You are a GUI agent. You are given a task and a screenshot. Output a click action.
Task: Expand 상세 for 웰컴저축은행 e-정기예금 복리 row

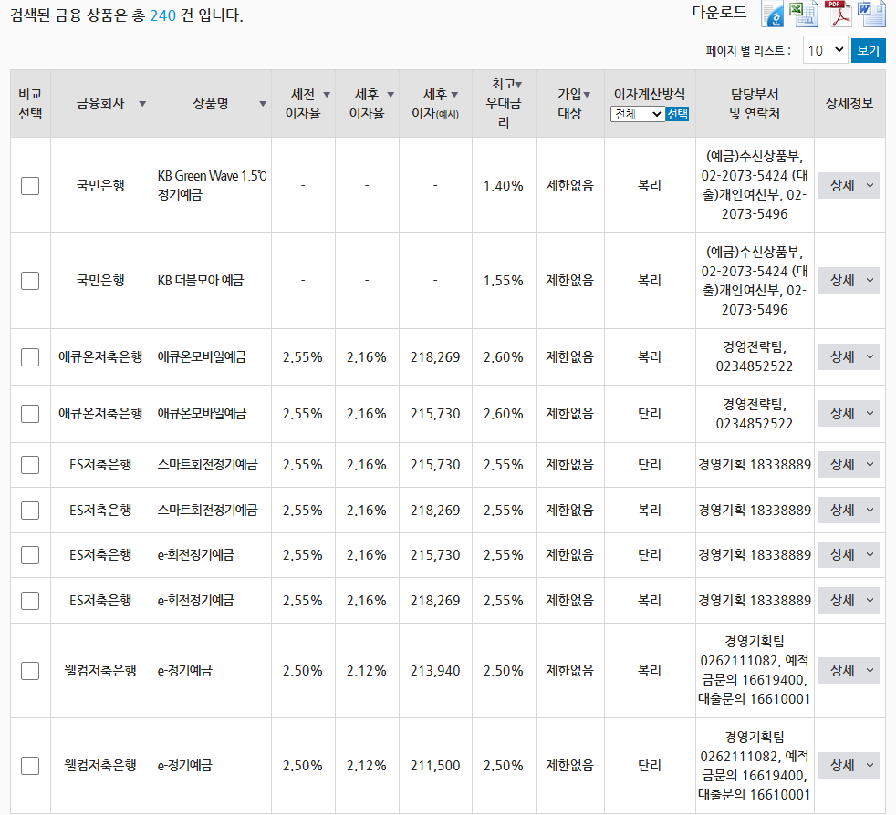pyautogui.click(x=849, y=670)
